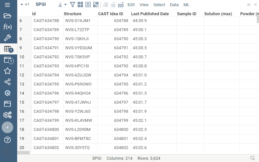Toggle the windows panel sidebar icon

[x=7, y=60]
